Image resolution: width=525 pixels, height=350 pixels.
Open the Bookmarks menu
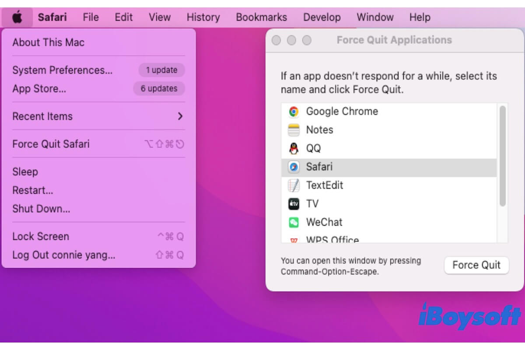point(261,17)
